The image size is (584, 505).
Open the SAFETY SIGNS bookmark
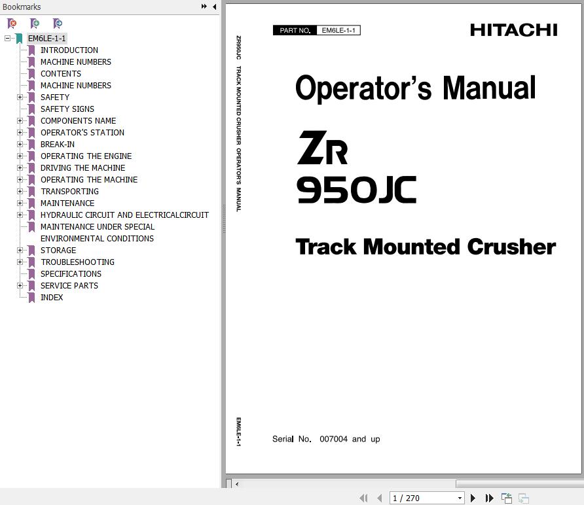click(x=67, y=109)
